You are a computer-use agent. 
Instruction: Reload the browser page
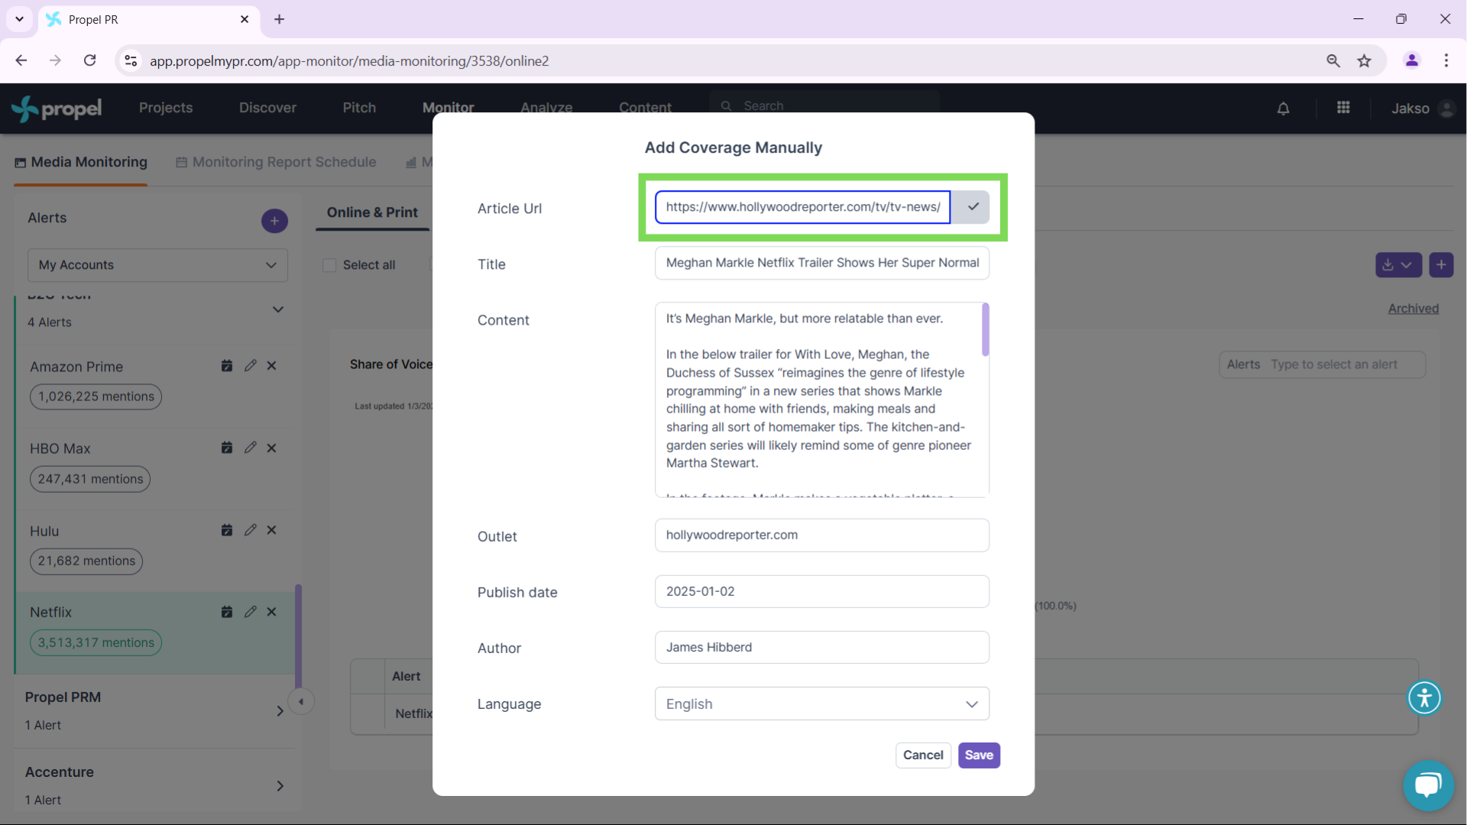pyautogui.click(x=90, y=60)
